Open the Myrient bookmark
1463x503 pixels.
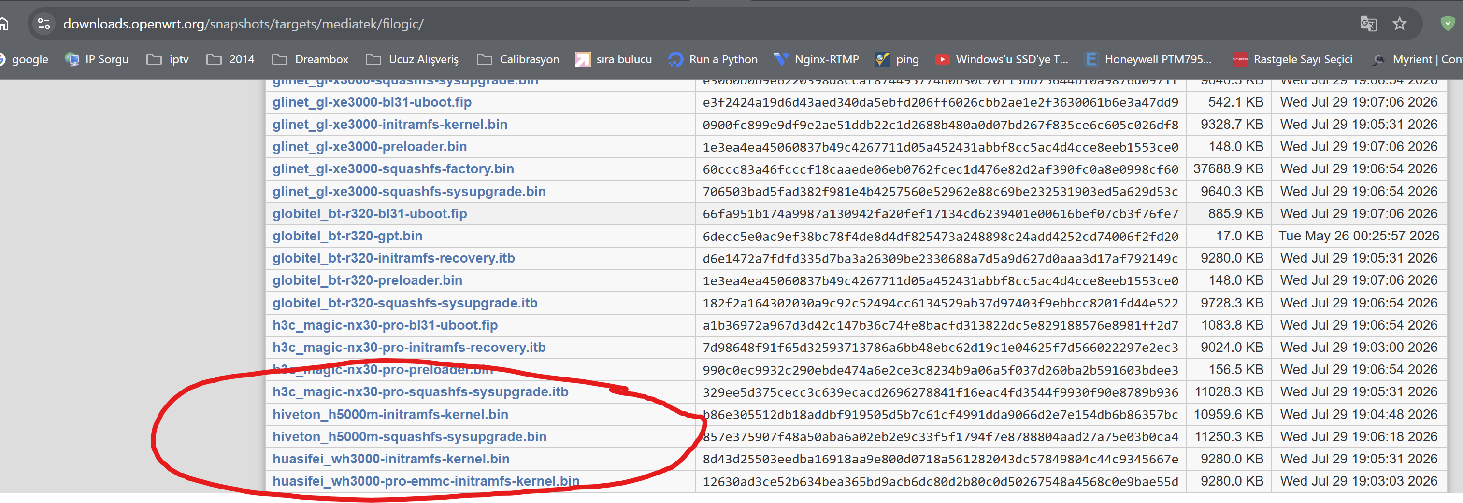(1417, 59)
